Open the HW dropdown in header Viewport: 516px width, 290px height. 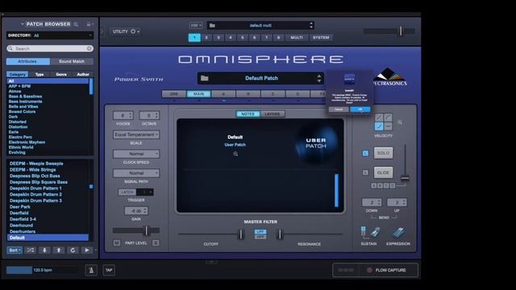click(196, 25)
